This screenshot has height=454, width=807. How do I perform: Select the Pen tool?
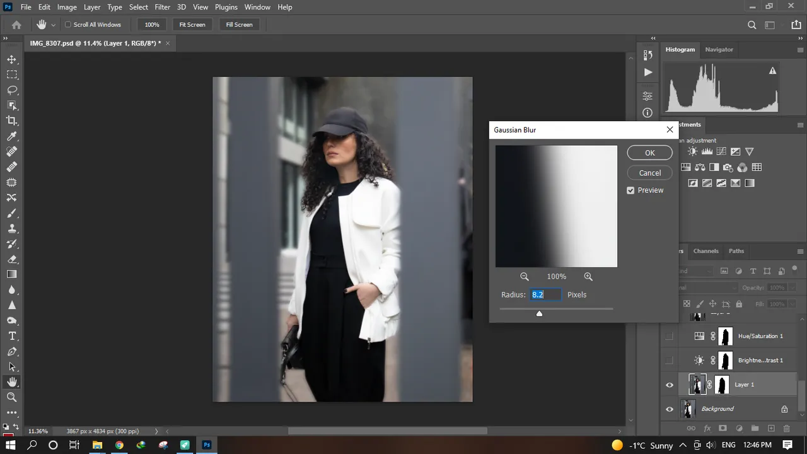(x=12, y=351)
